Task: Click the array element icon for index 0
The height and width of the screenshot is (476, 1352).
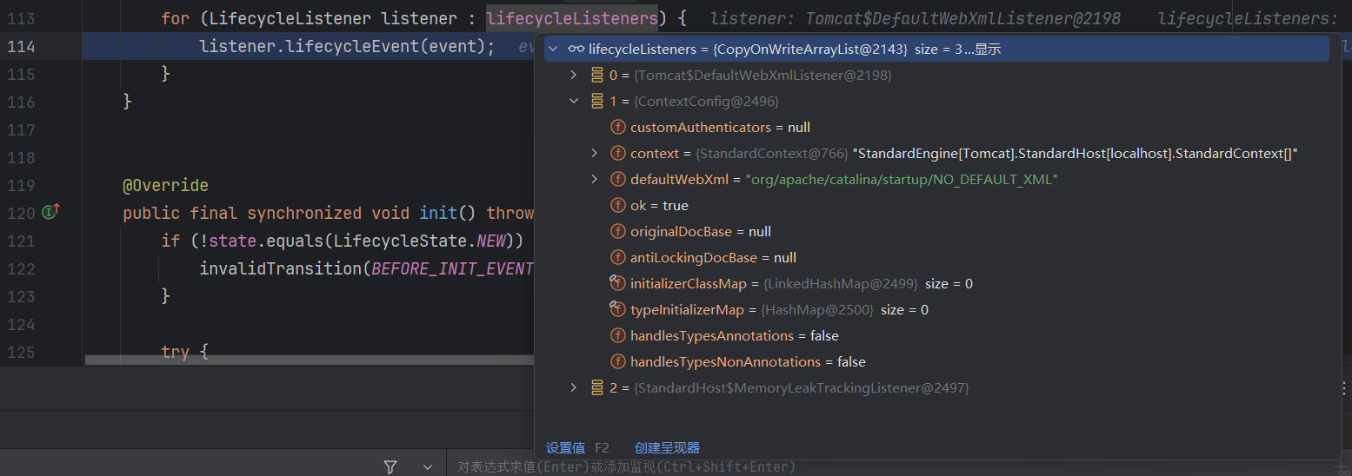Action: click(x=597, y=76)
